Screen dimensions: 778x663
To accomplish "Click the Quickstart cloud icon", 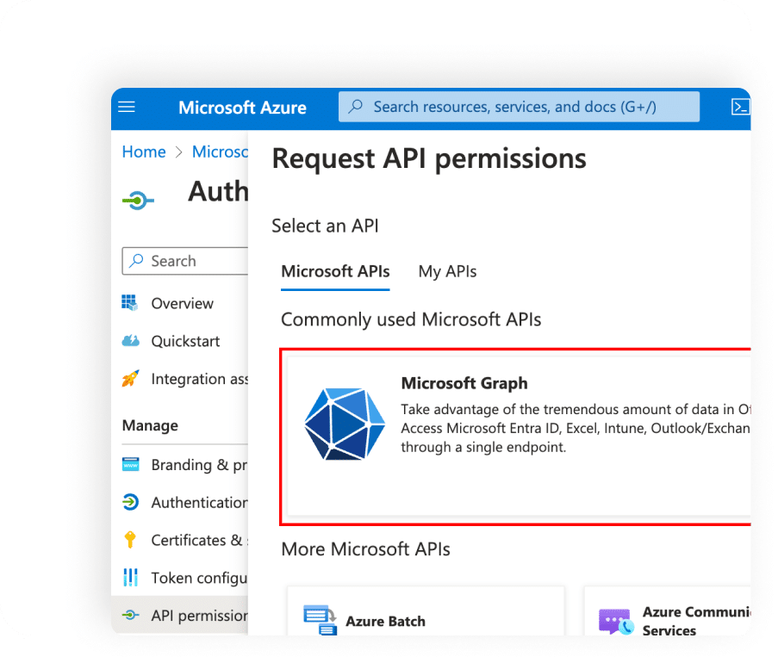I will click(130, 341).
